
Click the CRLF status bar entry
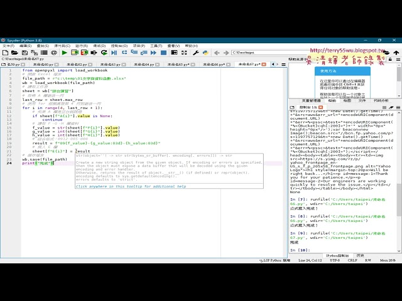tap(352, 260)
